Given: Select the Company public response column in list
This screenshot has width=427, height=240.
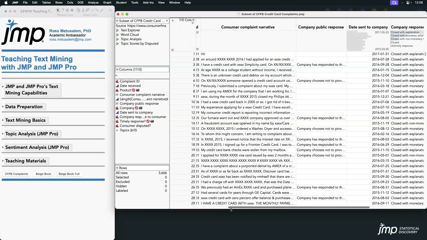Looking at the screenshot, I should click(x=139, y=104).
